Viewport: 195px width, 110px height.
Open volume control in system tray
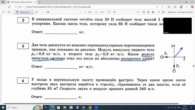[x=172, y=108]
